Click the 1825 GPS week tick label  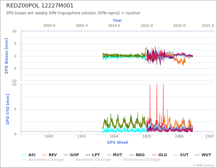coord(147,136)
